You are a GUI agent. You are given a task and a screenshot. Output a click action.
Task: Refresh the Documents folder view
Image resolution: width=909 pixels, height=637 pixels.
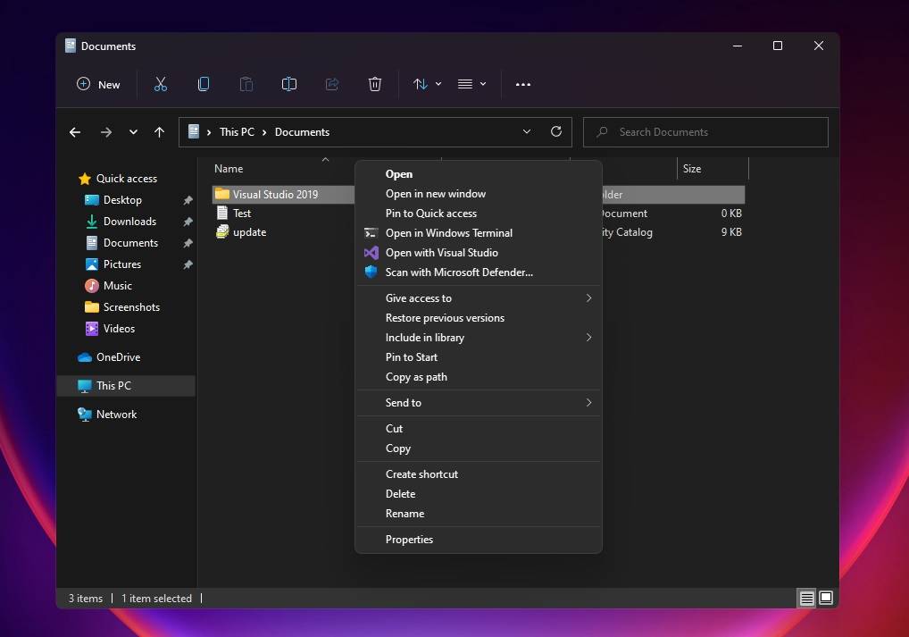tap(555, 131)
